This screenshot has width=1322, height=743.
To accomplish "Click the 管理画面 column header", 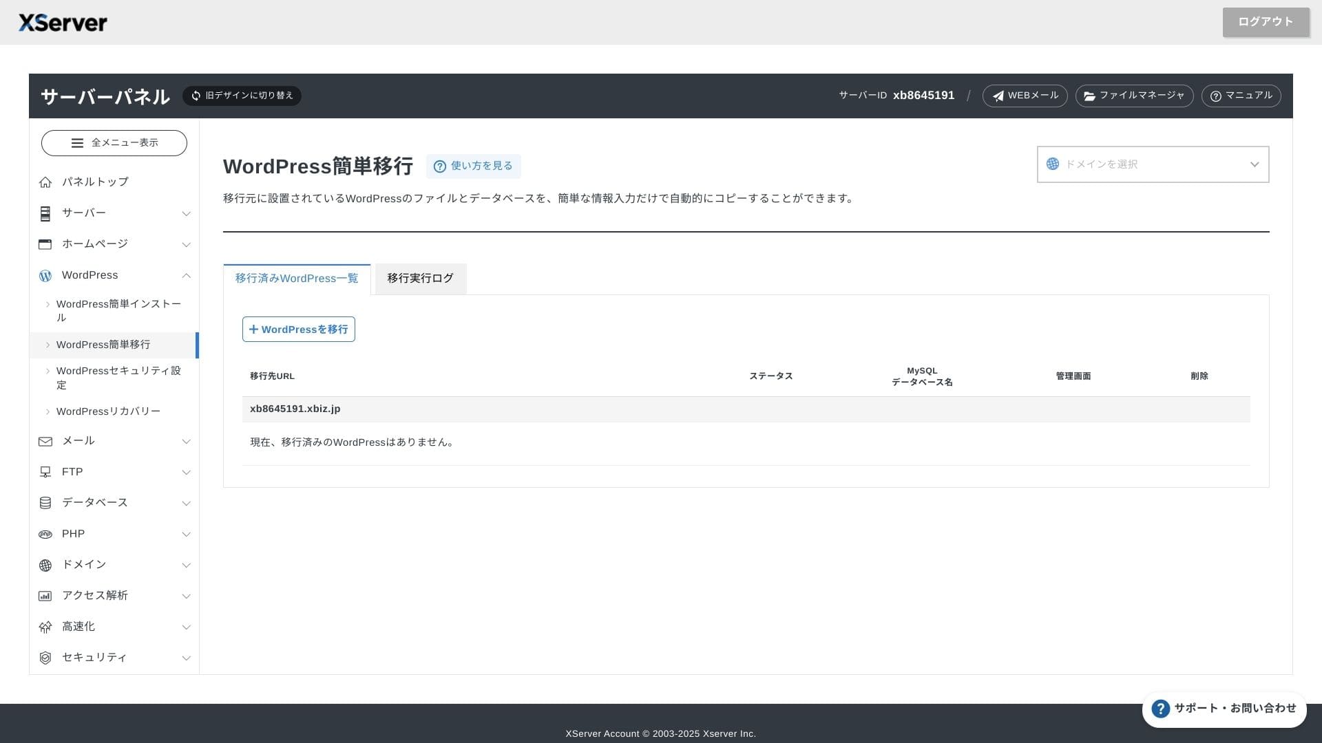I will tap(1073, 376).
